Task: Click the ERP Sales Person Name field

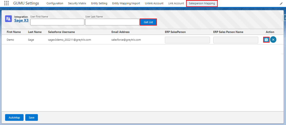Action: (236, 40)
